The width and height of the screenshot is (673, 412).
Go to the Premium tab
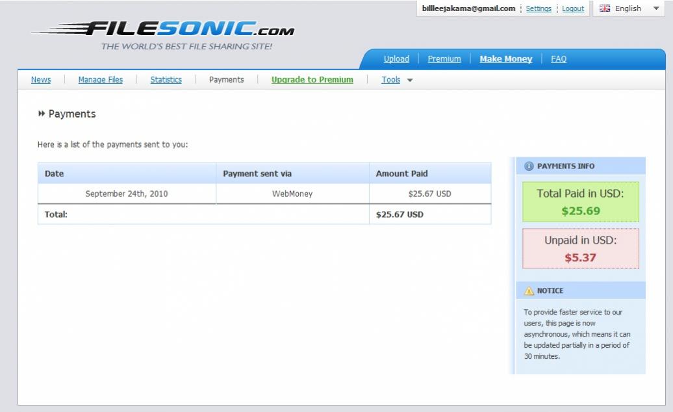point(444,58)
